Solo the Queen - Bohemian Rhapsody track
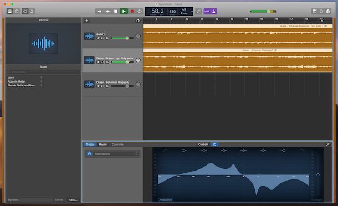Image resolution: width=338 pixels, height=206 pixels. [102, 86]
